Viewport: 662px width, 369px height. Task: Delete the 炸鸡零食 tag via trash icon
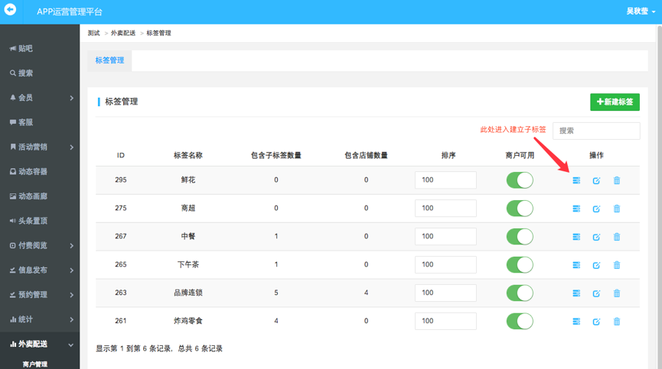(617, 322)
